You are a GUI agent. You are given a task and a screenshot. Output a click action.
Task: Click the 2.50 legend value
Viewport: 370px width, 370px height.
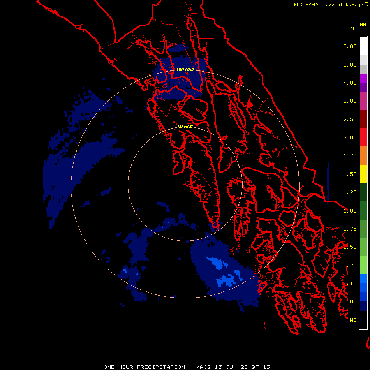pos(350,119)
